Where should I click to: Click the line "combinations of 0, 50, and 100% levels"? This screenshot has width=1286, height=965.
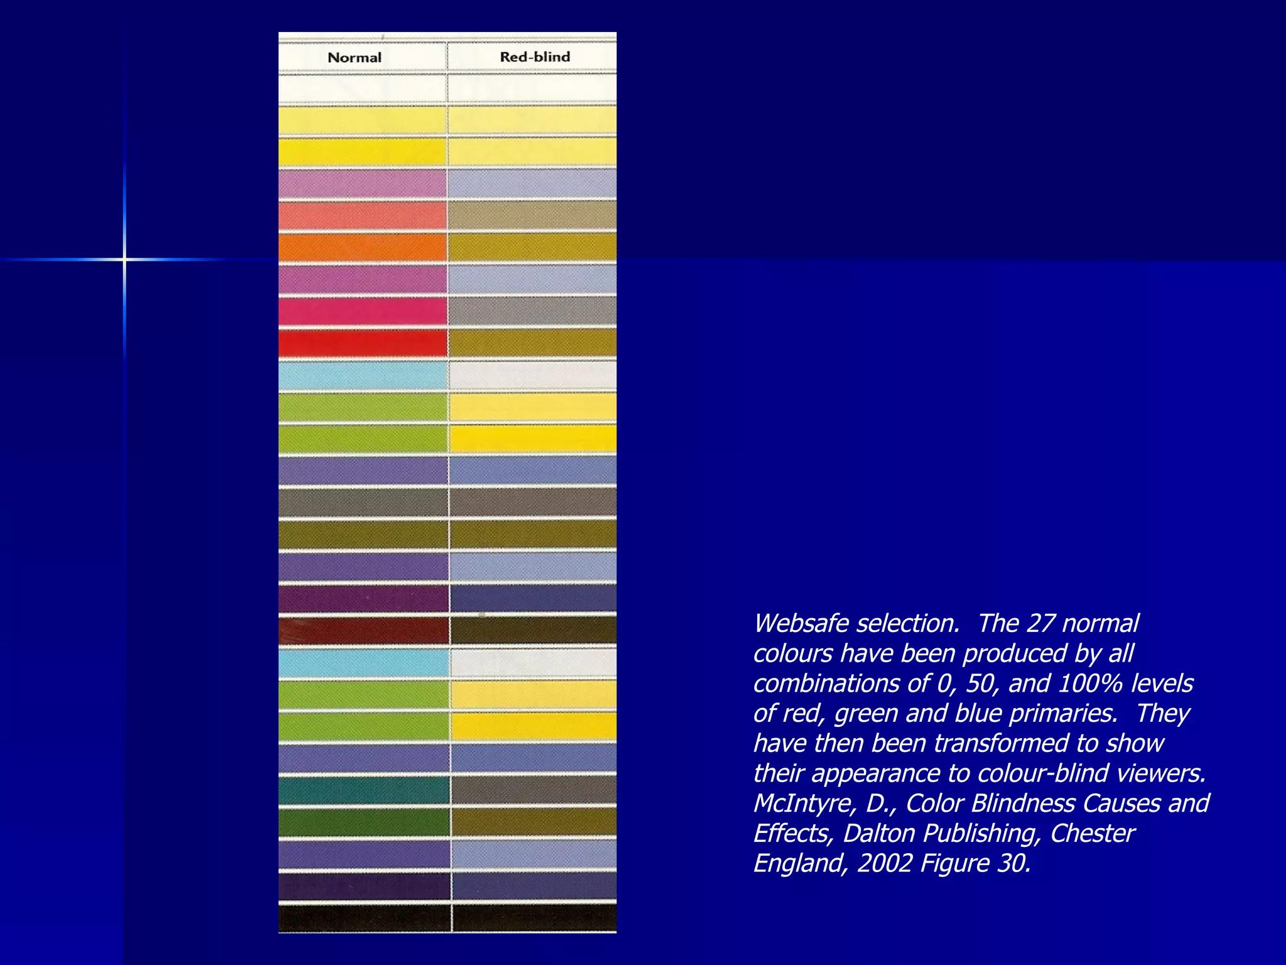coord(973,683)
